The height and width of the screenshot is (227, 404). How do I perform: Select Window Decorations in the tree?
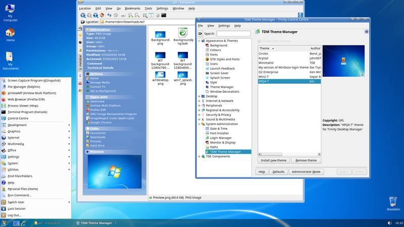click(224, 92)
